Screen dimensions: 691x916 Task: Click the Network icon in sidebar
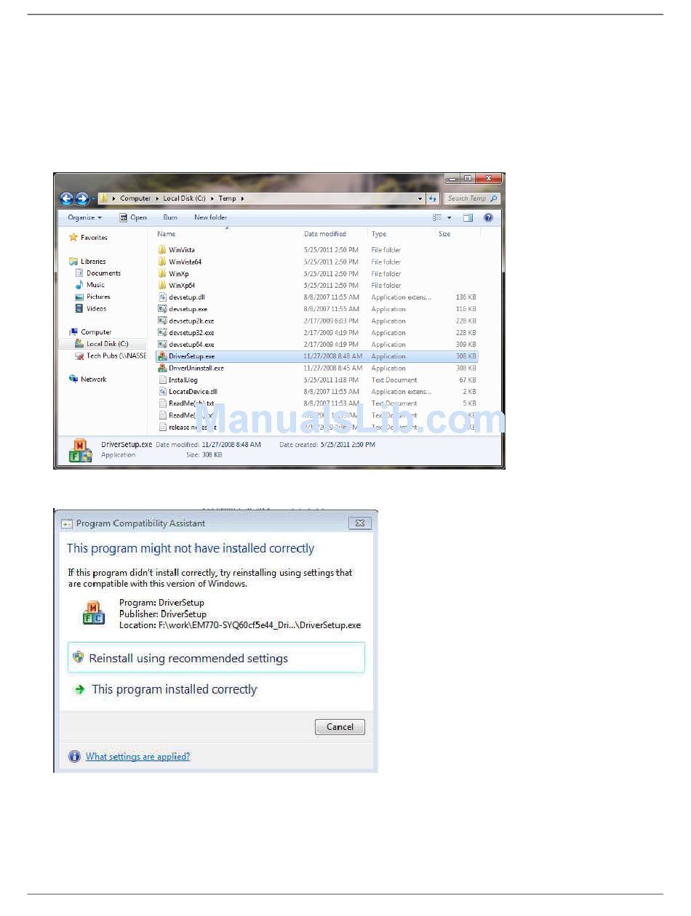(73, 379)
